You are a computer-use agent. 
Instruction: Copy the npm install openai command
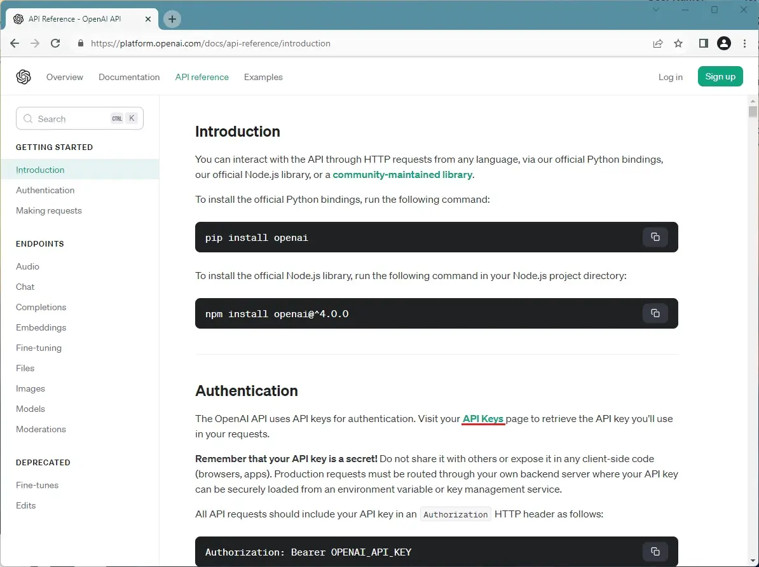click(x=655, y=313)
